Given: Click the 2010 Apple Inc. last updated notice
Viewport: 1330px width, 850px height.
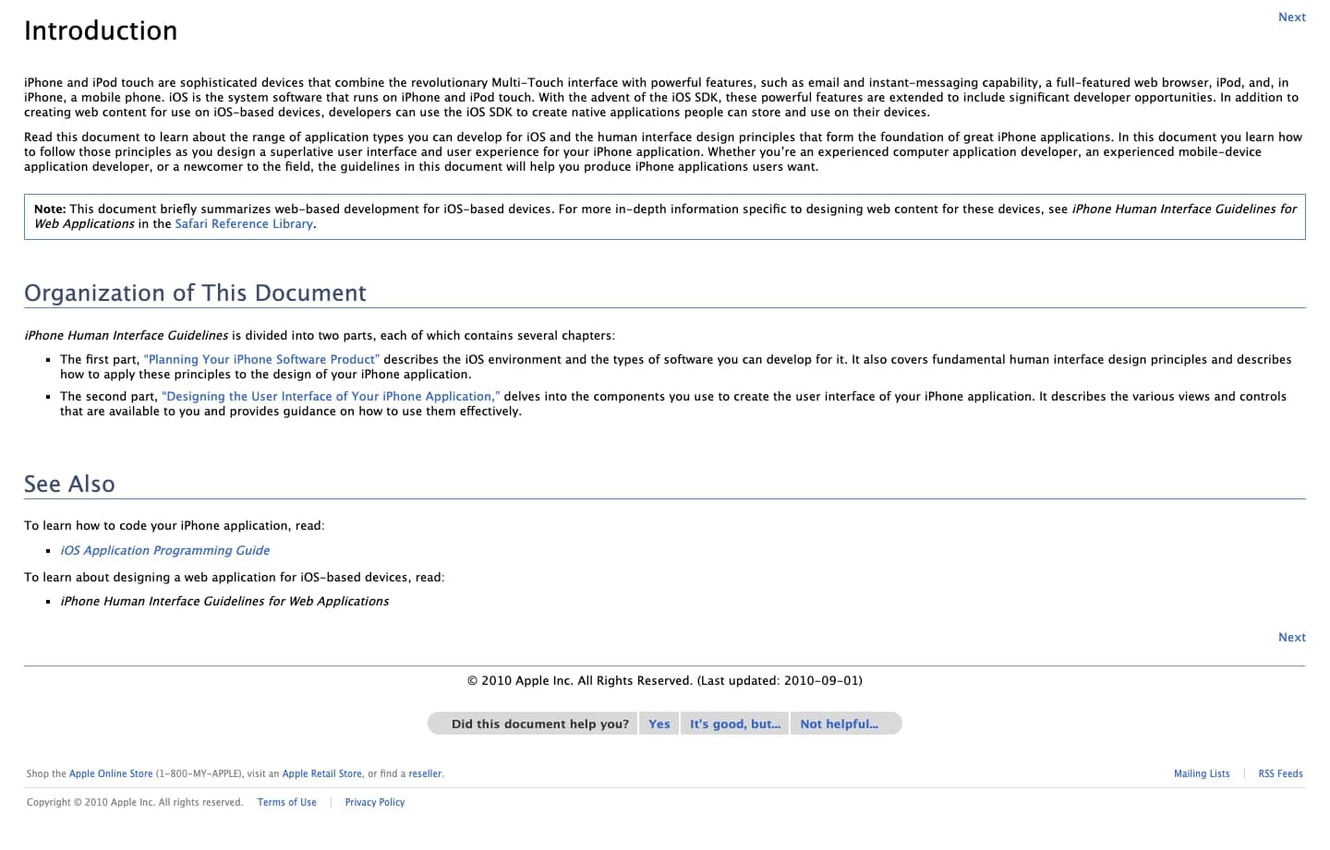Looking at the screenshot, I should (665, 681).
